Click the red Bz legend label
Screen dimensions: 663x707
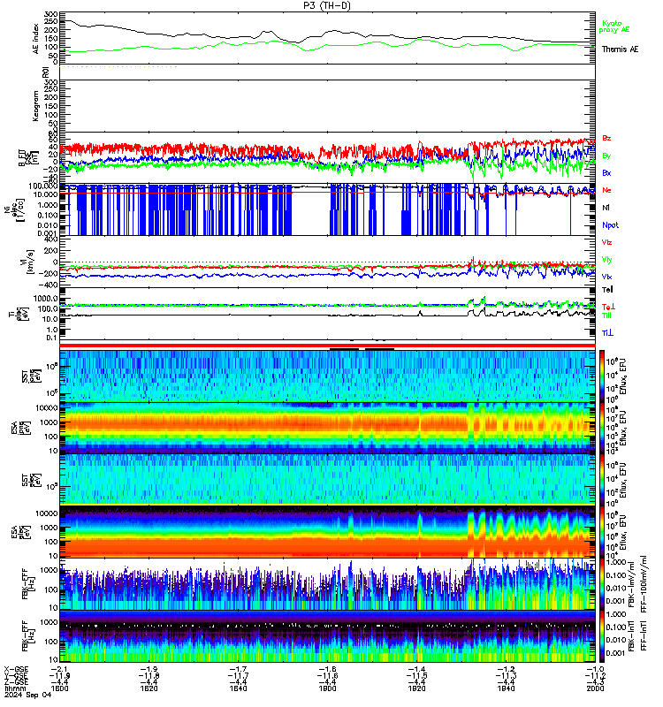[606, 138]
